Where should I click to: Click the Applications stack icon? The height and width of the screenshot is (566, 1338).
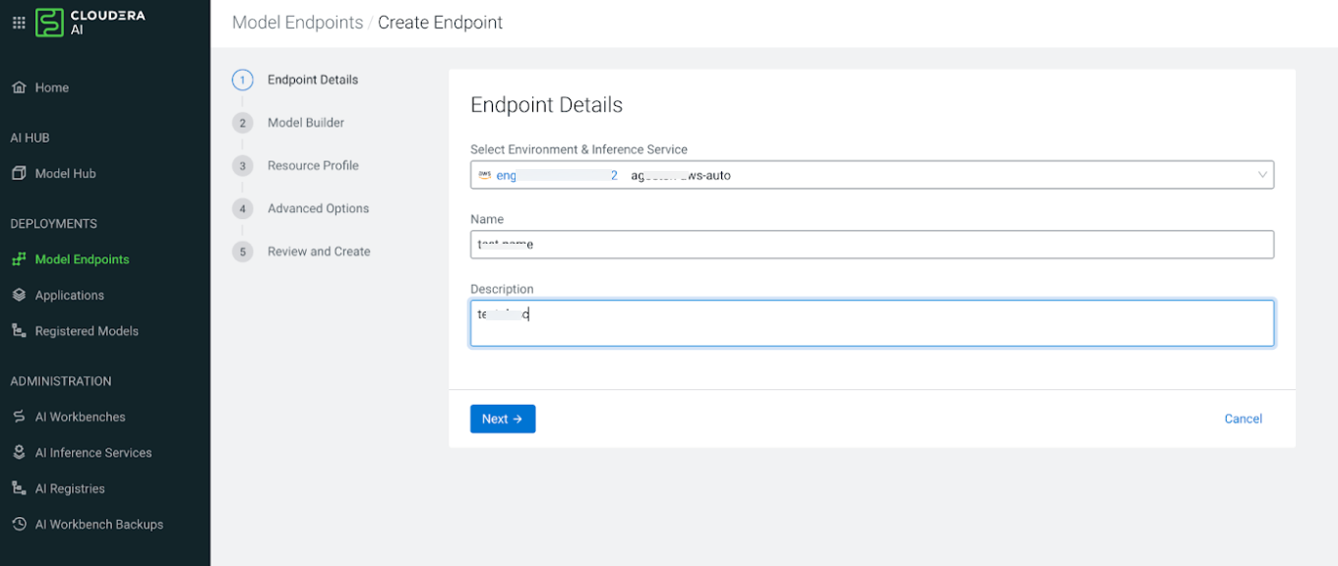(19, 295)
